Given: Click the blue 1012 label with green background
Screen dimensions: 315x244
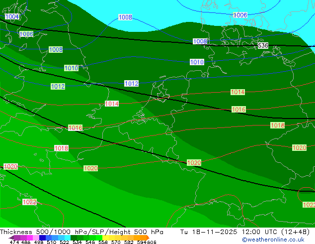Looking at the screenshot, I should tap(58, 87).
